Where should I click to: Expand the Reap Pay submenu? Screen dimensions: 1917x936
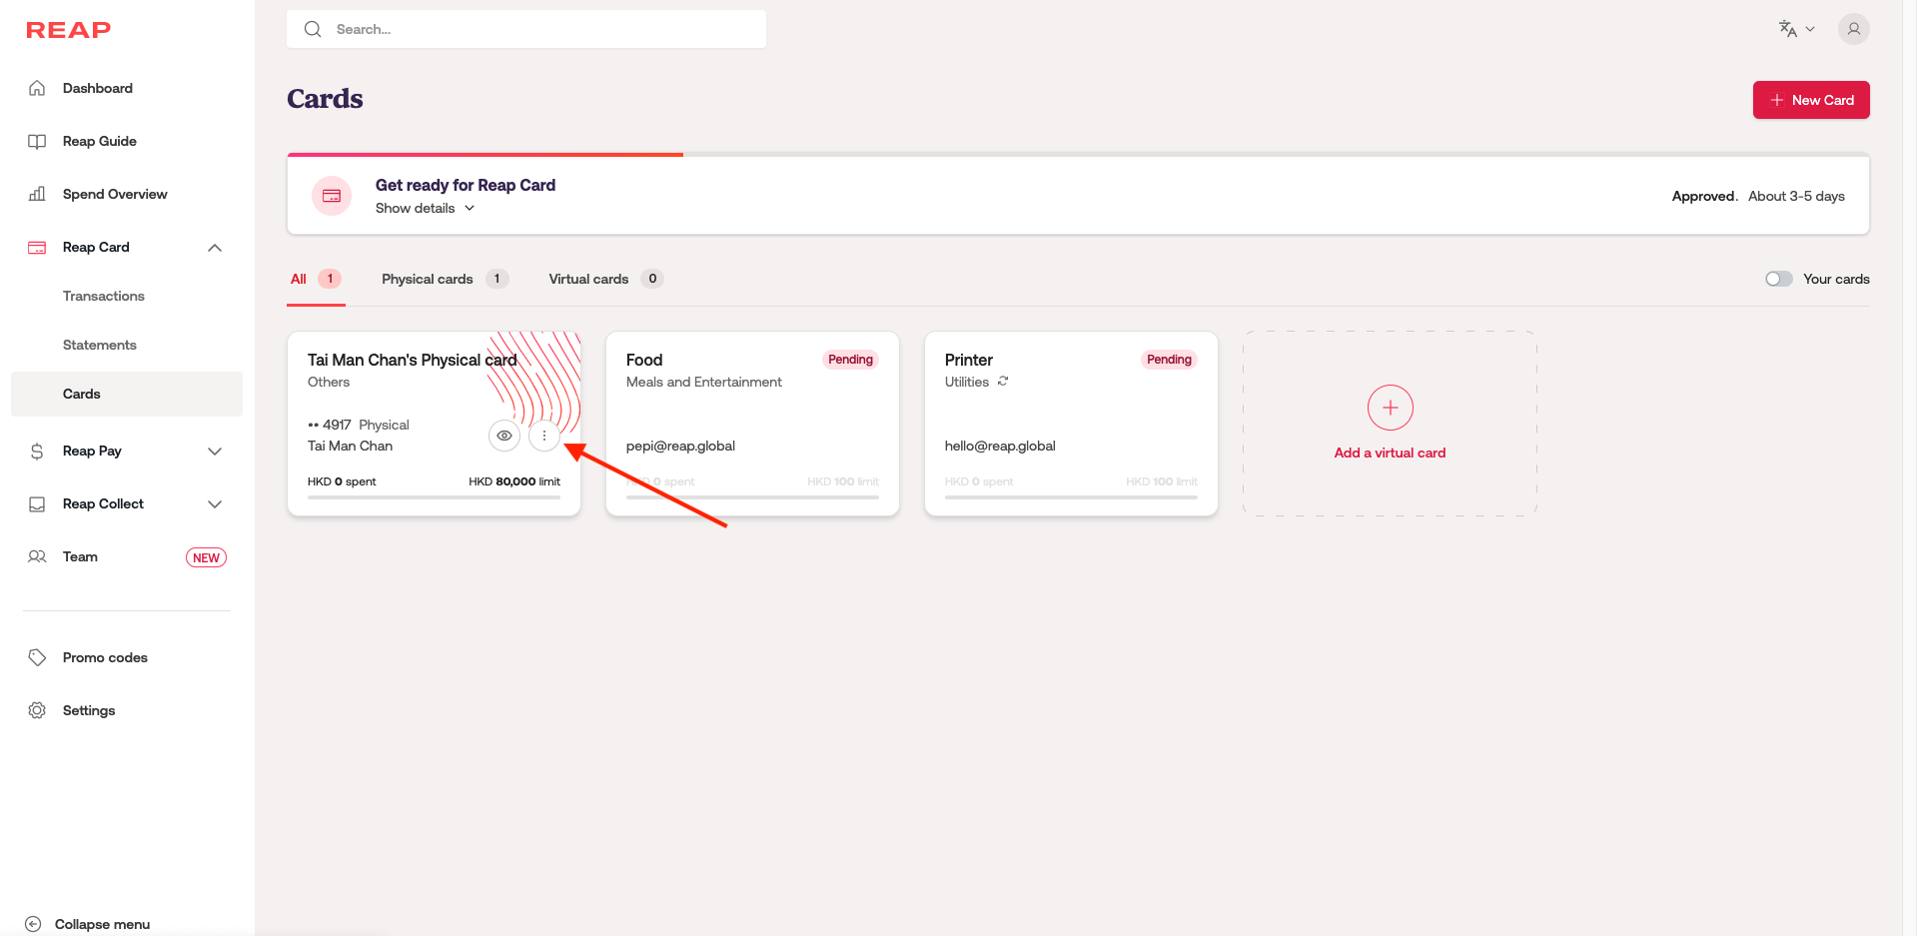pyautogui.click(x=215, y=452)
